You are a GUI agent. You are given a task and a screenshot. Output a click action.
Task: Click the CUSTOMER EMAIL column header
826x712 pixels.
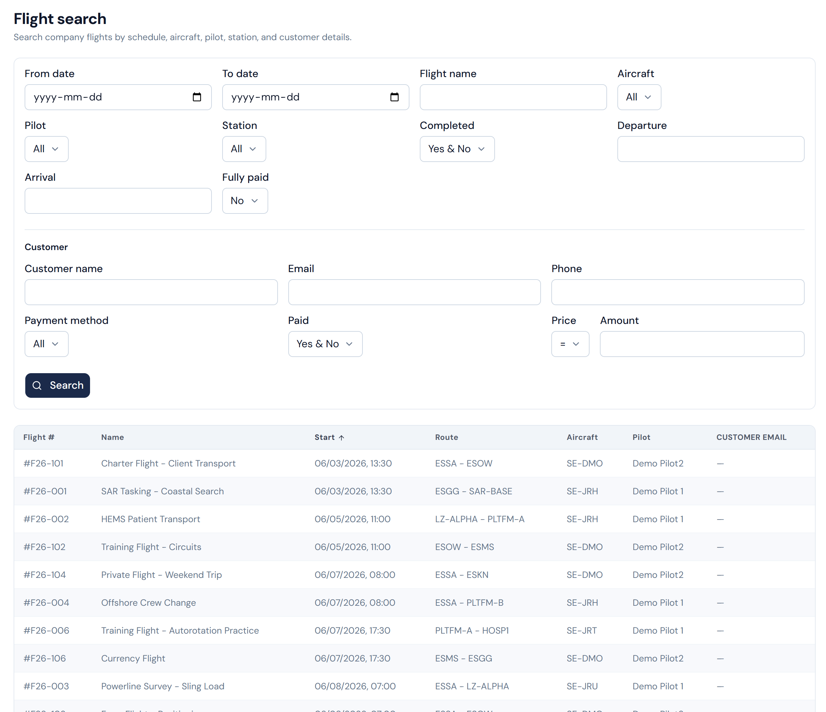[751, 437]
